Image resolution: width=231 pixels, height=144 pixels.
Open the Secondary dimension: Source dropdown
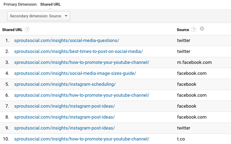pos(39,16)
